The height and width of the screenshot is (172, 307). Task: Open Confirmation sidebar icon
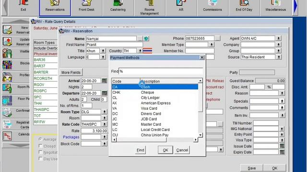pyautogui.click(x=7, y=113)
